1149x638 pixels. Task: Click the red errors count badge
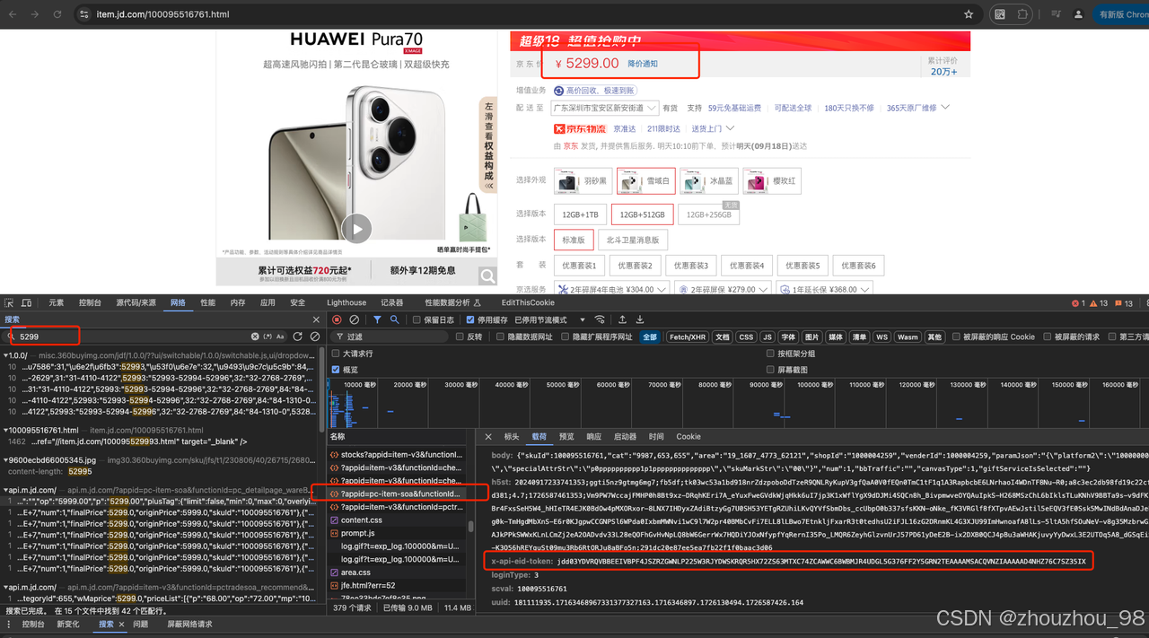(1079, 303)
